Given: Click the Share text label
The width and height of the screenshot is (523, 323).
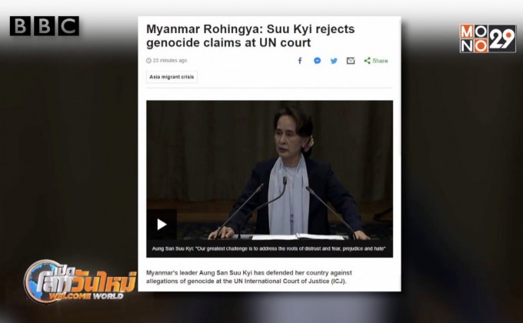Looking at the screenshot, I should 380,61.
